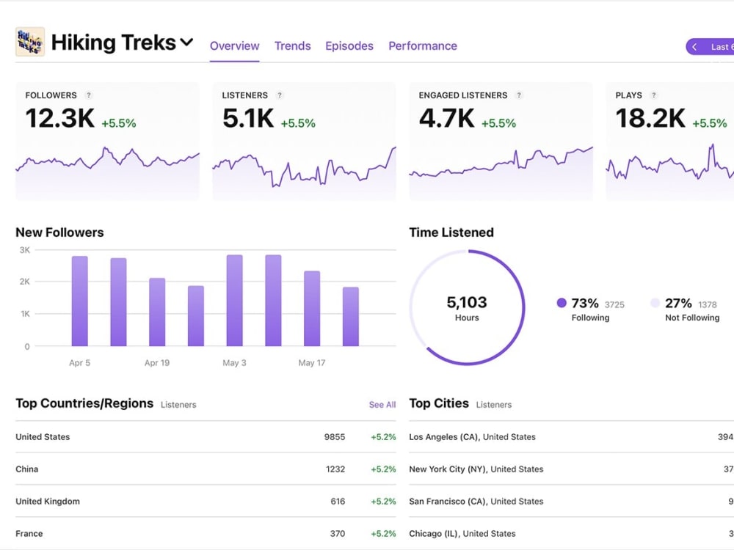Select the Los Angeles (CA) city row
734x550 pixels.
pos(571,437)
